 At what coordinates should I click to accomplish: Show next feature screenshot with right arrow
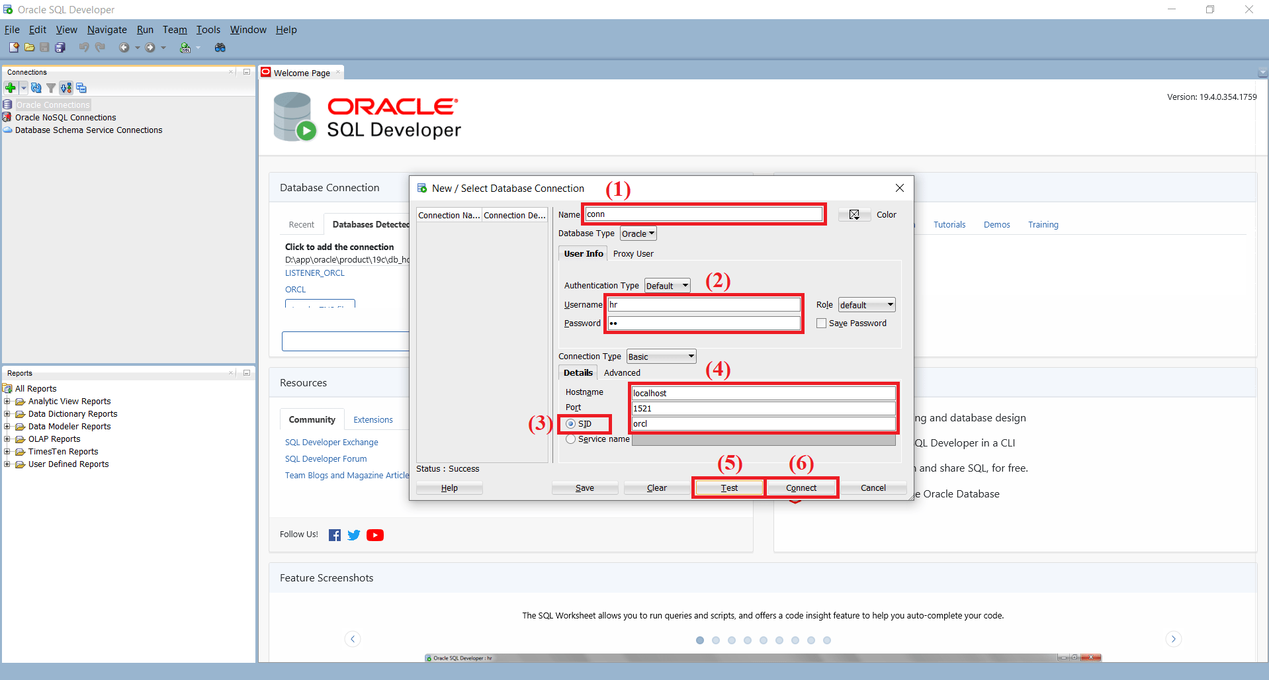(x=1174, y=639)
